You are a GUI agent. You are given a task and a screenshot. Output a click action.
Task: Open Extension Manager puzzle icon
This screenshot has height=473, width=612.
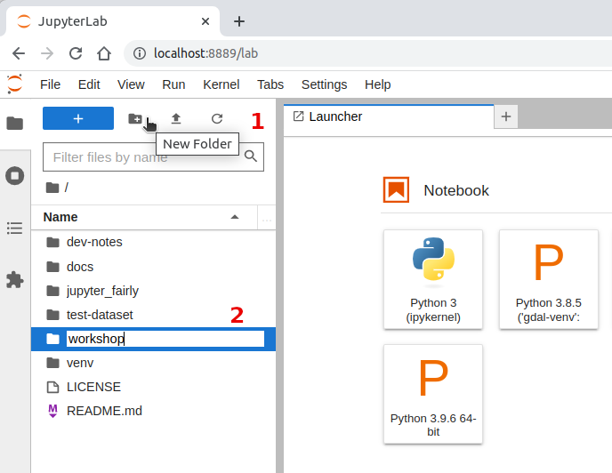pyautogui.click(x=15, y=280)
